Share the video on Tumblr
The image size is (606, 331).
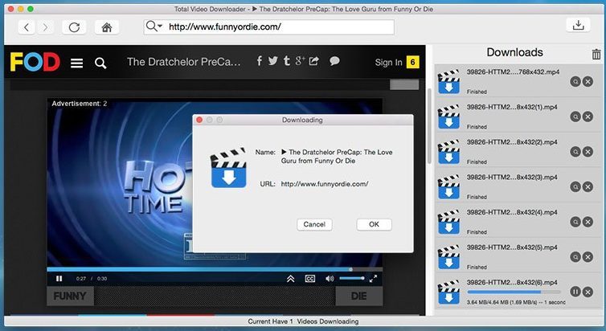point(286,60)
